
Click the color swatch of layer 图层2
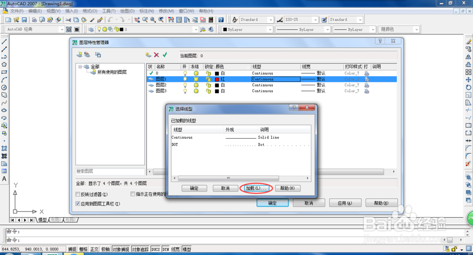pos(217,85)
